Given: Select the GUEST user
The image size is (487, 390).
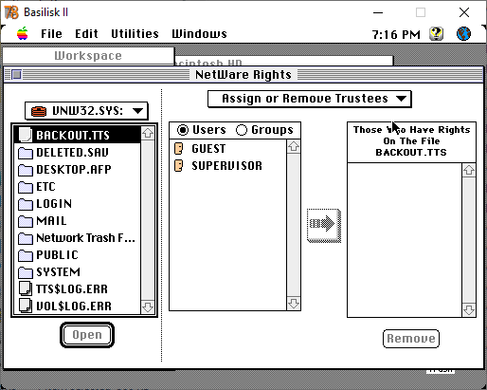Looking at the screenshot, I should click(x=227, y=148).
